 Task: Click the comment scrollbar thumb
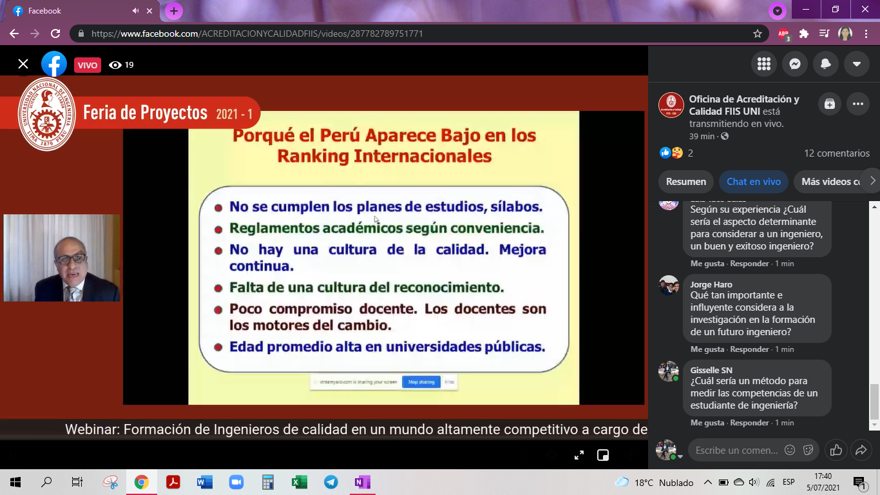(874, 401)
